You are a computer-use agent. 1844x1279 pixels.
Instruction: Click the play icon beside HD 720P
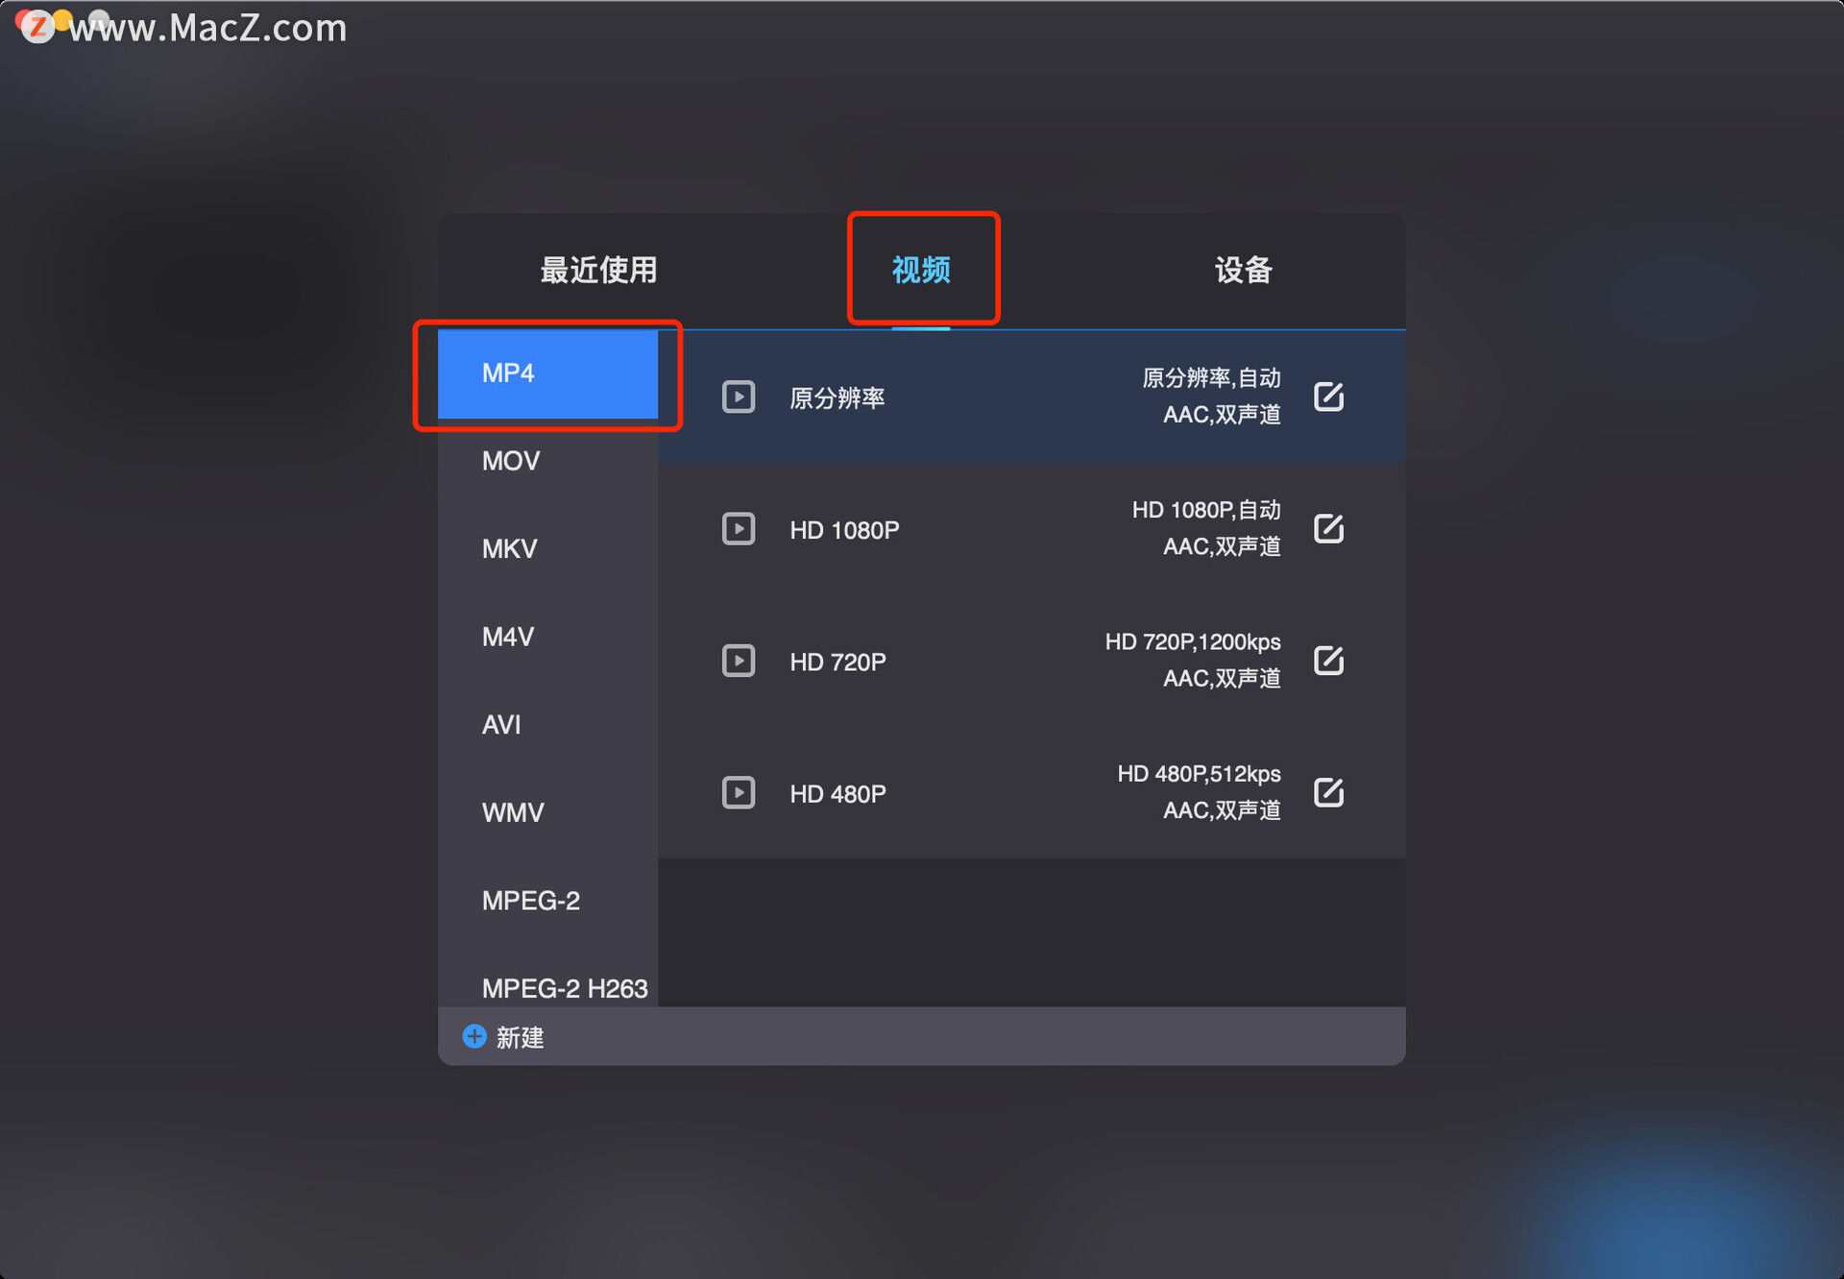738,661
